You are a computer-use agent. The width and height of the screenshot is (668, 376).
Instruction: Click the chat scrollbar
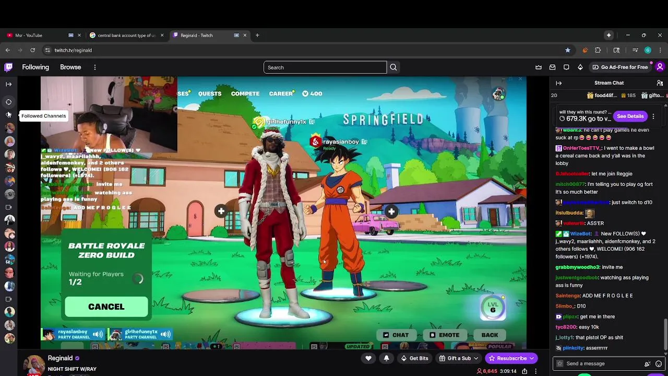665,334
